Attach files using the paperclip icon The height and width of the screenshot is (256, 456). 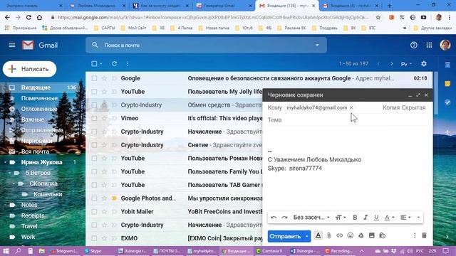coord(329,235)
